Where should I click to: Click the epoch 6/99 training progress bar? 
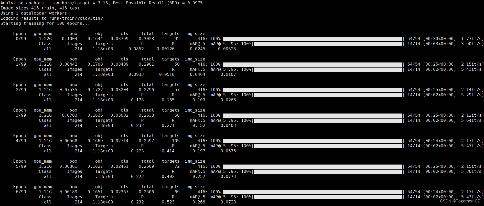[x=313, y=192]
